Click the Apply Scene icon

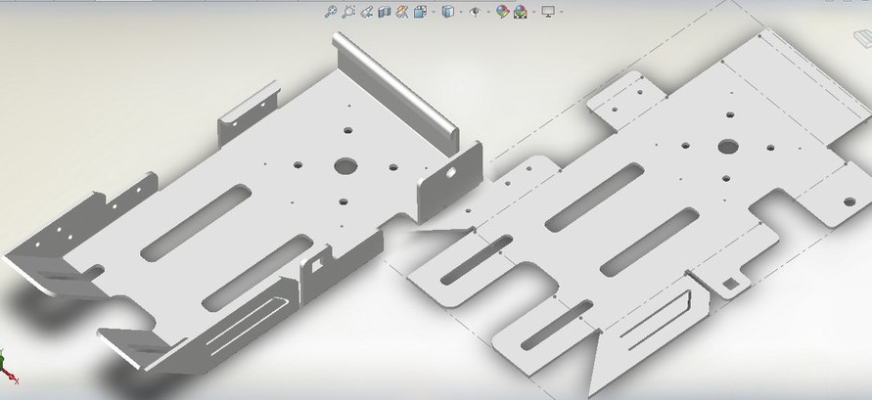click(x=521, y=12)
